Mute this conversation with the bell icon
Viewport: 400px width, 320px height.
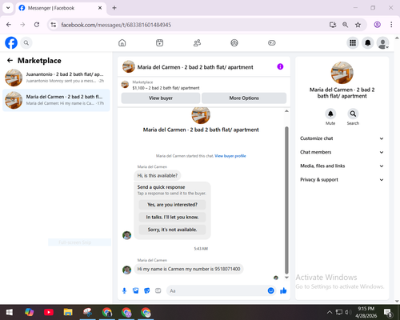pyautogui.click(x=330, y=114)
